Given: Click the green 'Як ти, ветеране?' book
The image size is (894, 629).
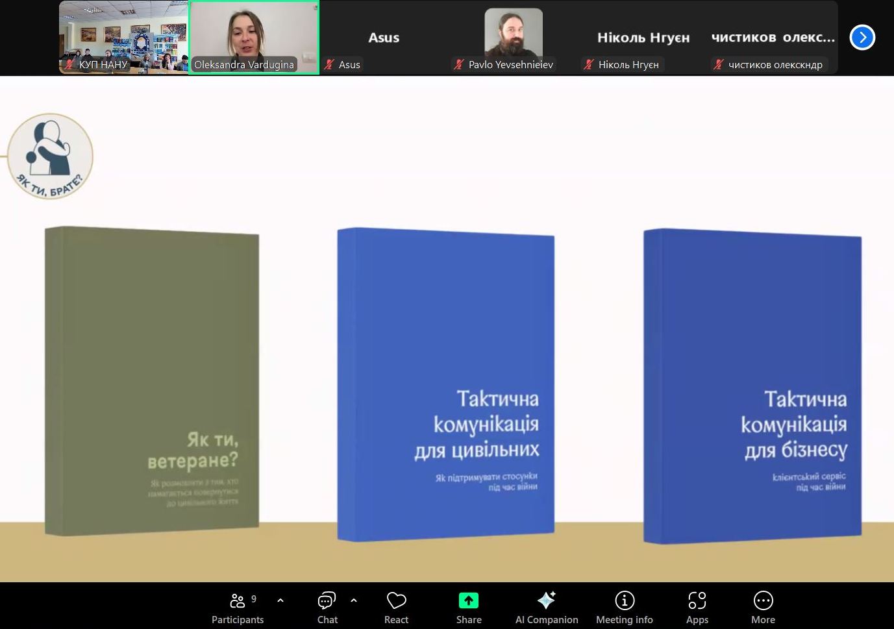Looking at the screenshot, I should pos(152,380).
